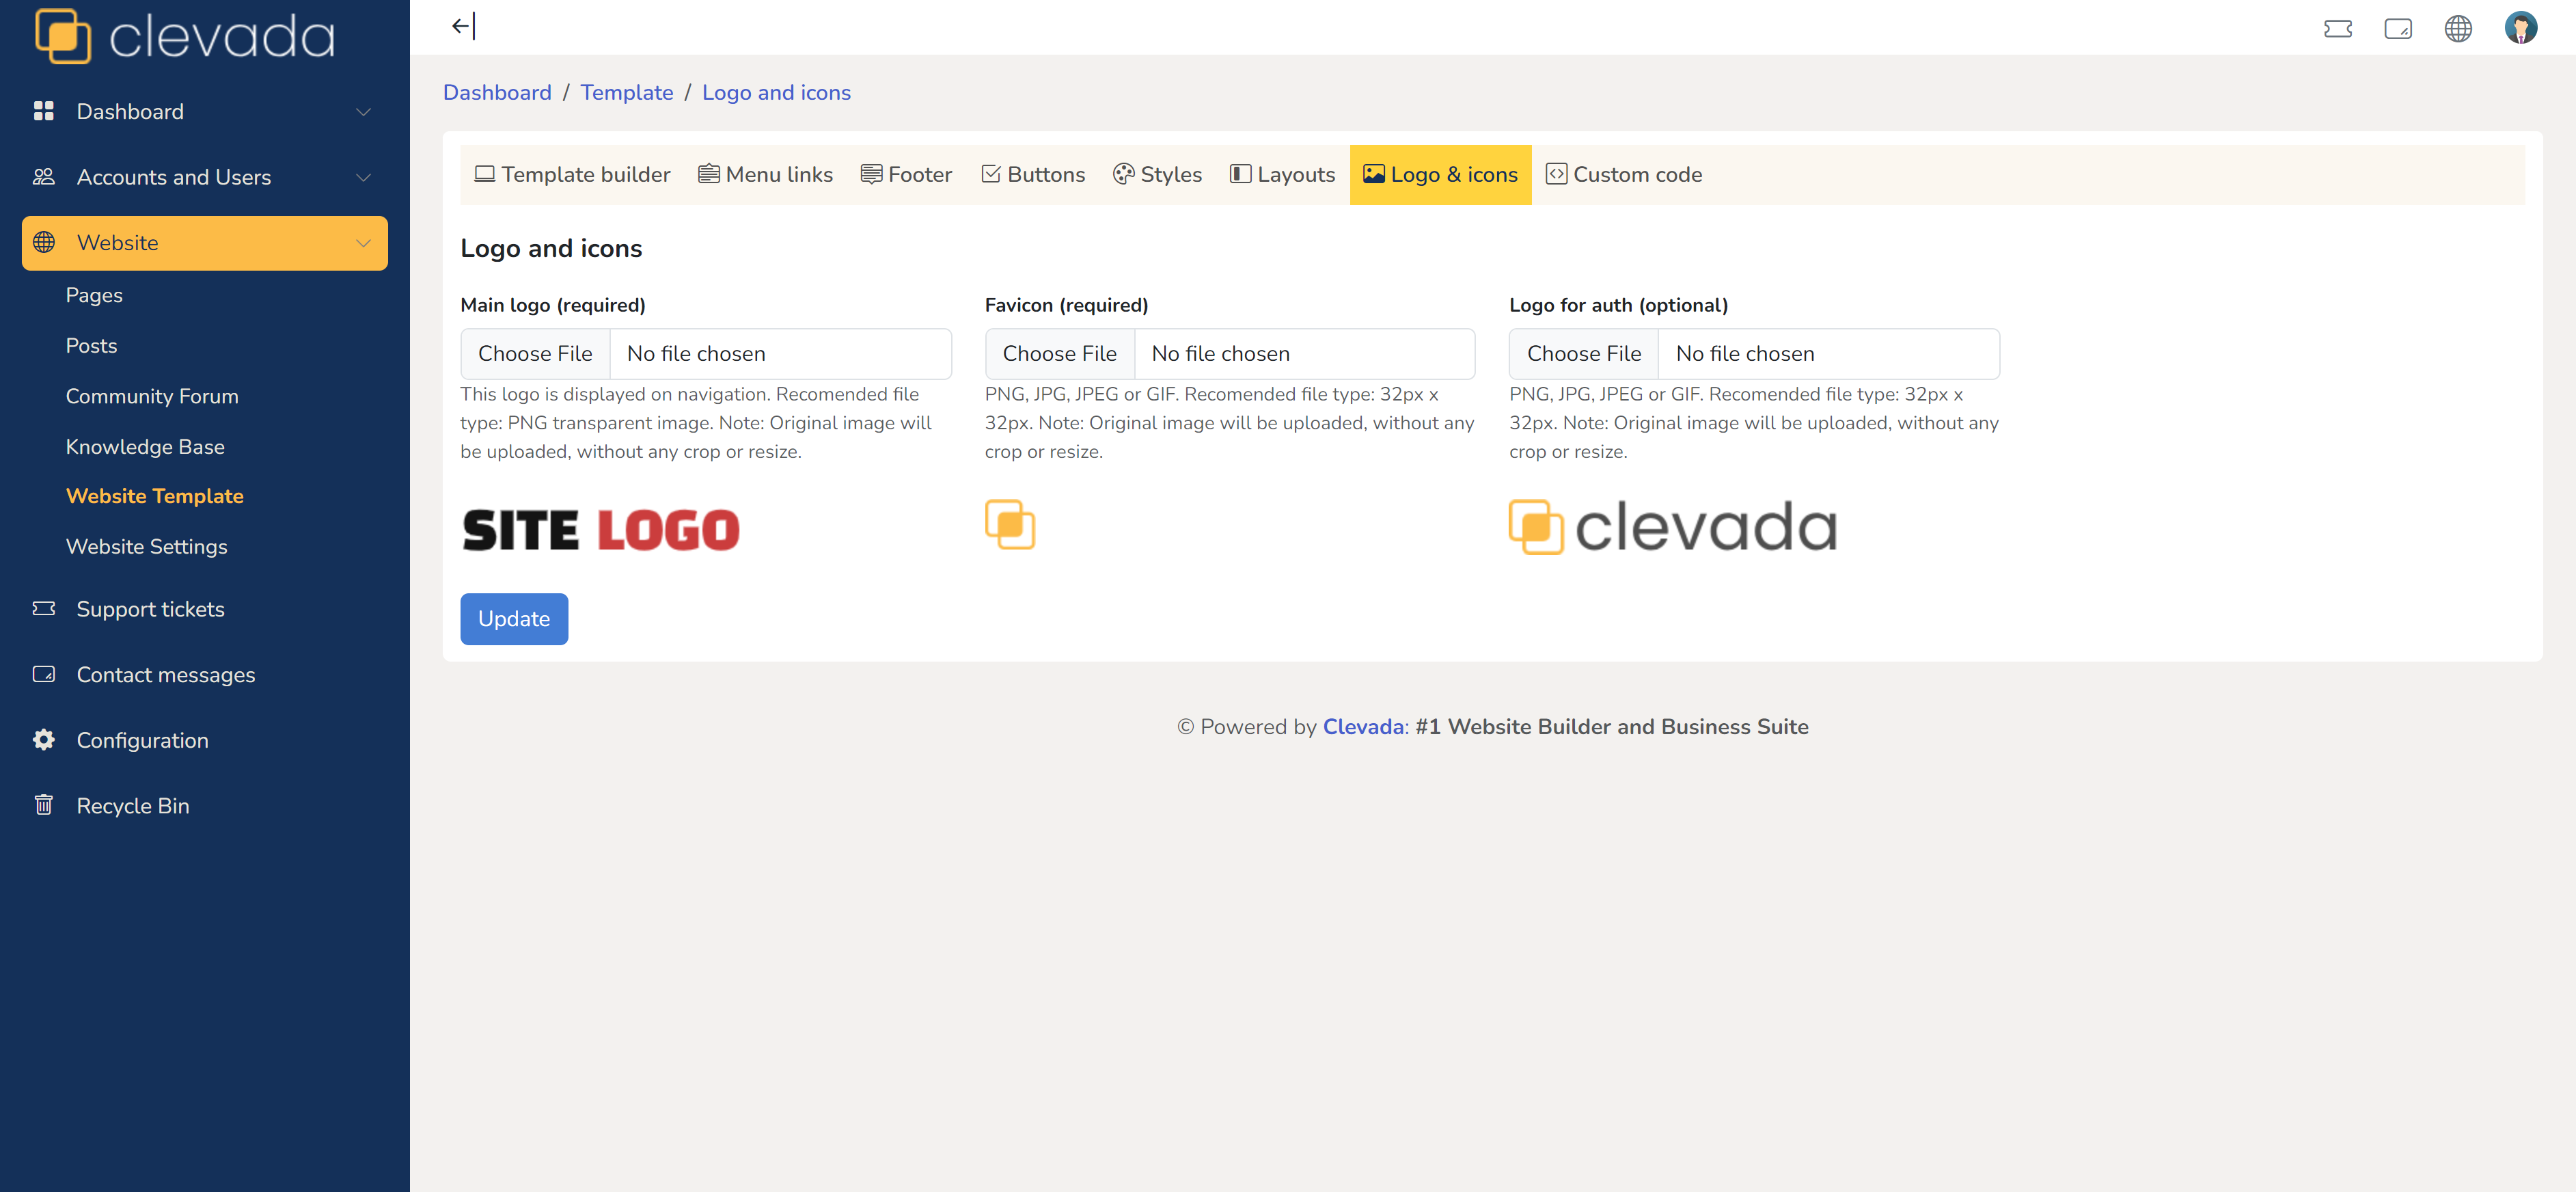
Task: Click the Layouts tab icon
Action: point(1240,174)
